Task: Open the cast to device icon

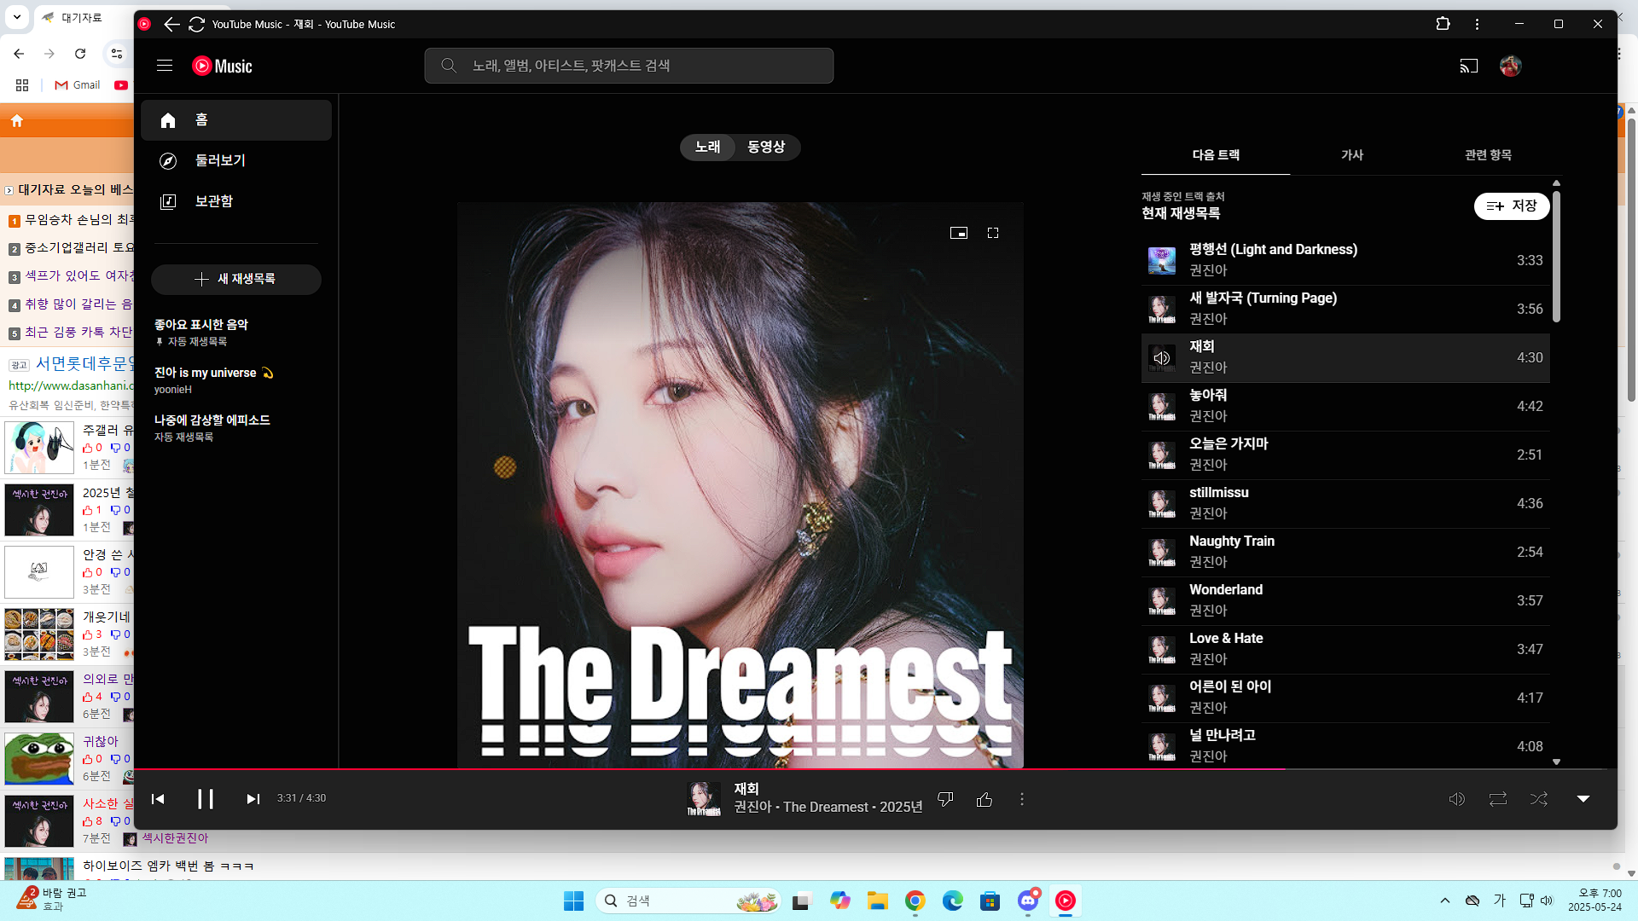Action: (x=1468, y=66)
